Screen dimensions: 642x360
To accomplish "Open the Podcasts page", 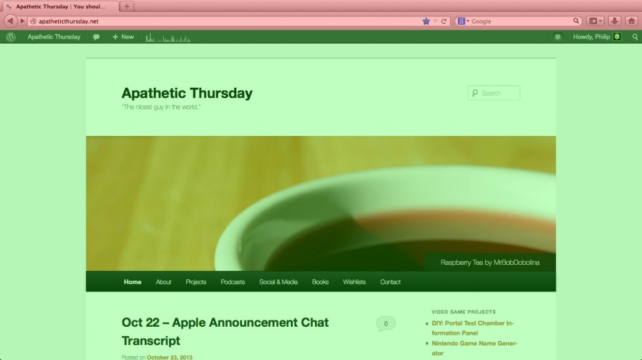I will pos(233,282).
